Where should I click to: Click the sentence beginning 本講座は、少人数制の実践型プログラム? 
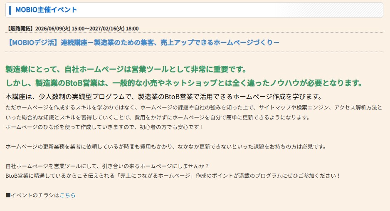click(x=164, y=97)
